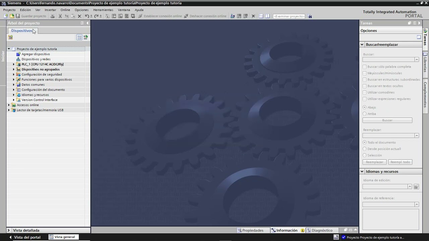
Task: Enable Utilizar comodines checkbox
Action: (x=365, y=92)
